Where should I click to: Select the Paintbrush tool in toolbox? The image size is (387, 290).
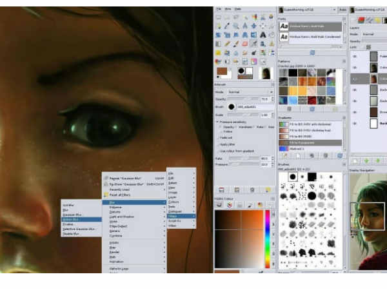(x=236, y=44)
